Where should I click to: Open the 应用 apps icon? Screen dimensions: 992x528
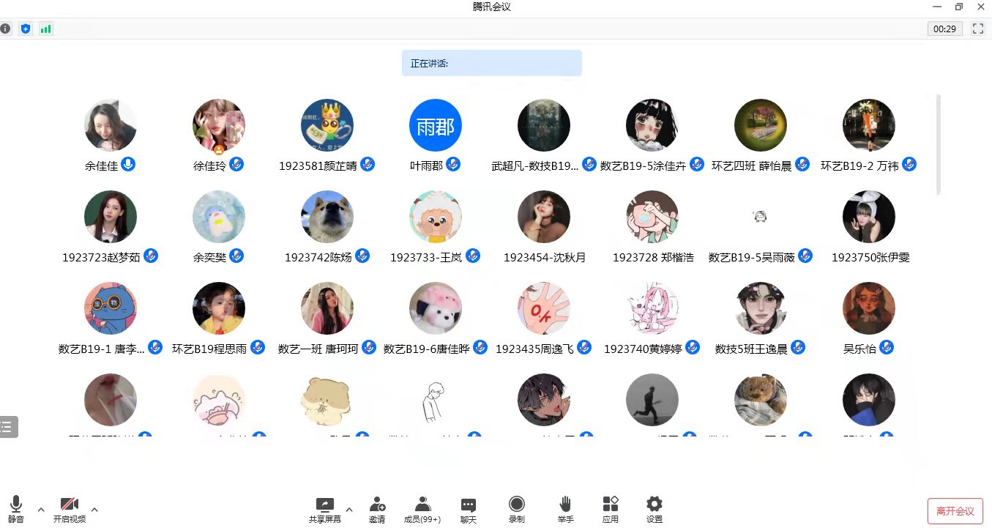[611, 509]
